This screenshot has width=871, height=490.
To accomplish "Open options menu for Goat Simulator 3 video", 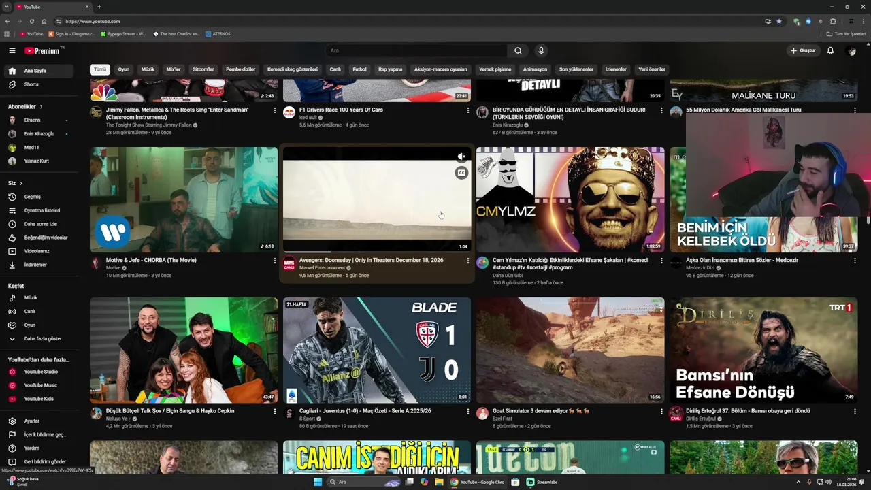I will (x=661, y=411).
